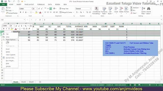Screen dimensions: 163x91
Task: Adjust the zoom slider handle
Action: 150,85
